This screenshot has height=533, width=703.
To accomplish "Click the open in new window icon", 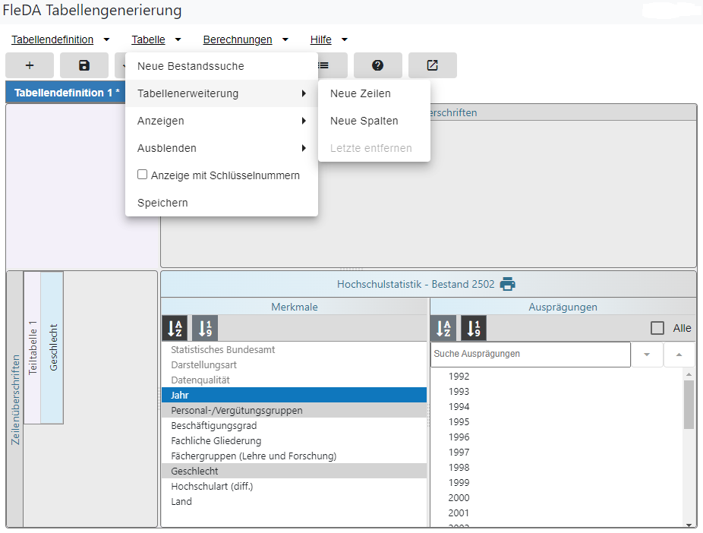I will (x=432, y=65).
